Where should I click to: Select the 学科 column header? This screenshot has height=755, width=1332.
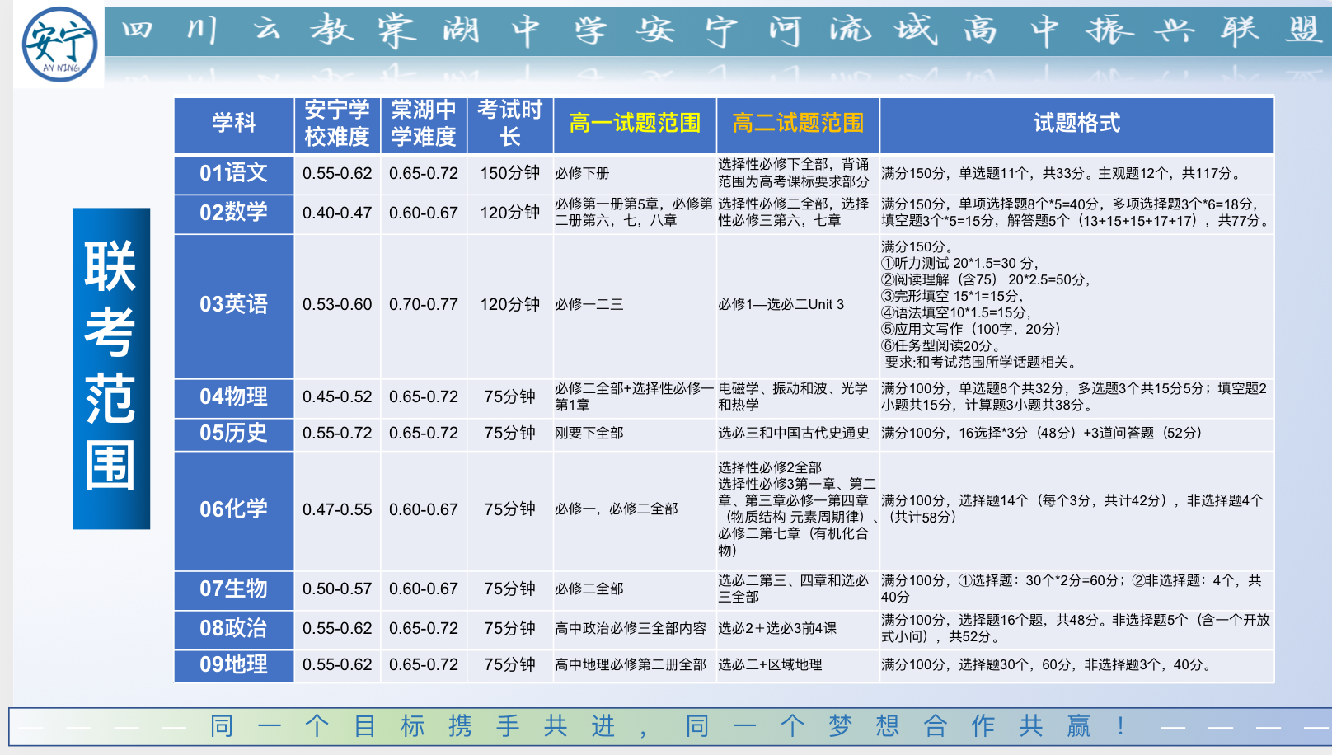pyautogui.click(x=234, y=124)
